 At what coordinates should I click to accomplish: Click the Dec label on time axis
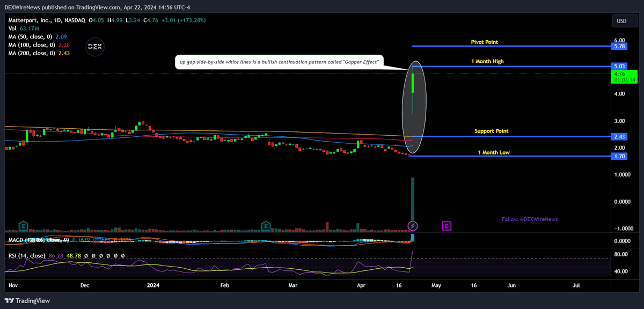click(85, 286)
